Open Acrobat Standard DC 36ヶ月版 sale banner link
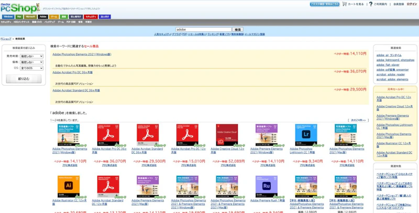The width and height of the screenshot is (419, 213). point(76,91)
